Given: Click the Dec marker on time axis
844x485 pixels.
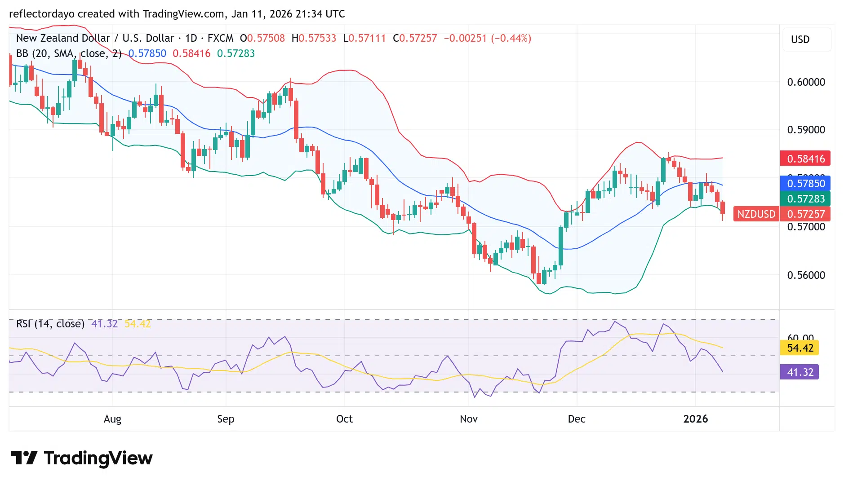Looking at the screenshot, I should click(577, 419).
